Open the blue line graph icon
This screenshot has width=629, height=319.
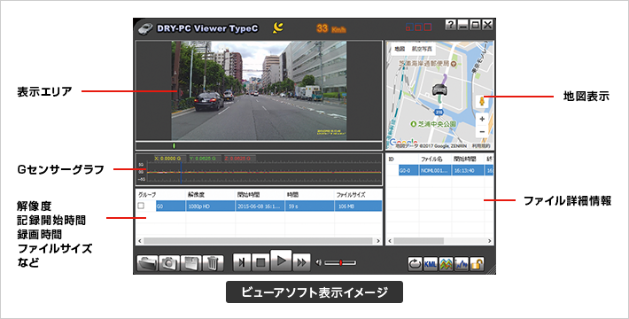[462, 264]
